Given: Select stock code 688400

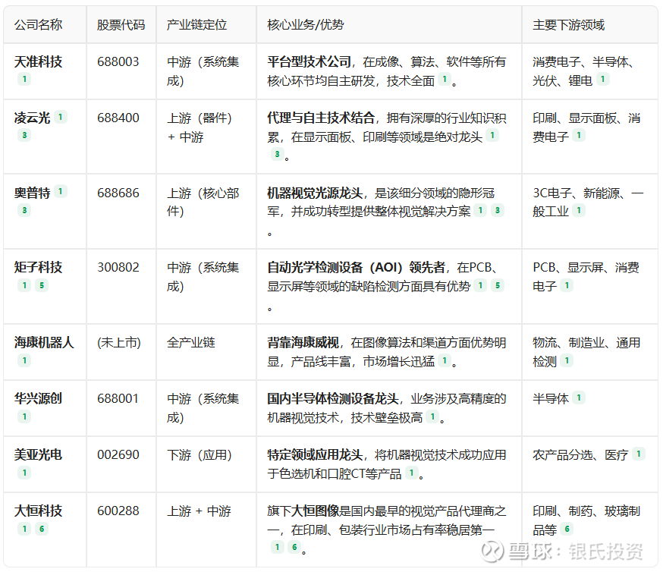Looking at the screenshot, I should [118, 118].
